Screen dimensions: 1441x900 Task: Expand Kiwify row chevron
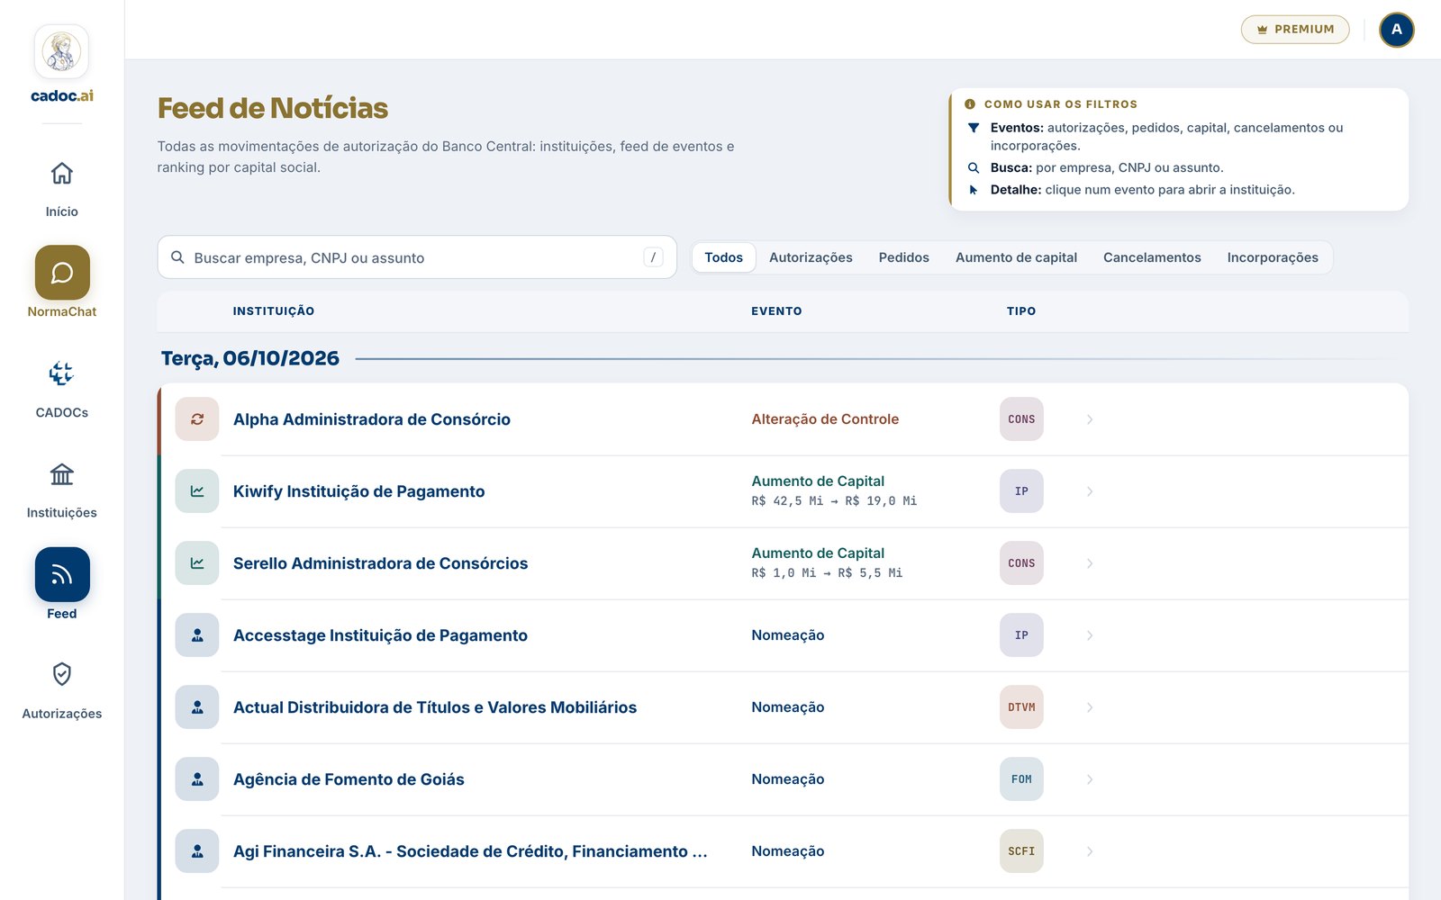pos(1090,491)
